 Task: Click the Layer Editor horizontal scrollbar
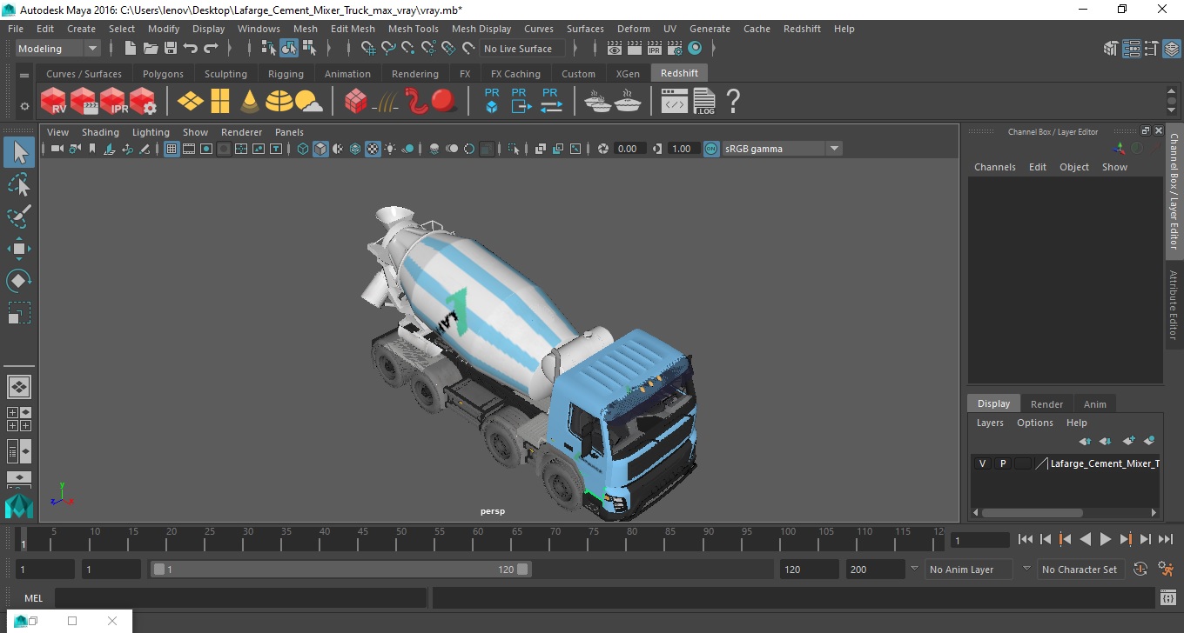click(x=1032, y=513)
